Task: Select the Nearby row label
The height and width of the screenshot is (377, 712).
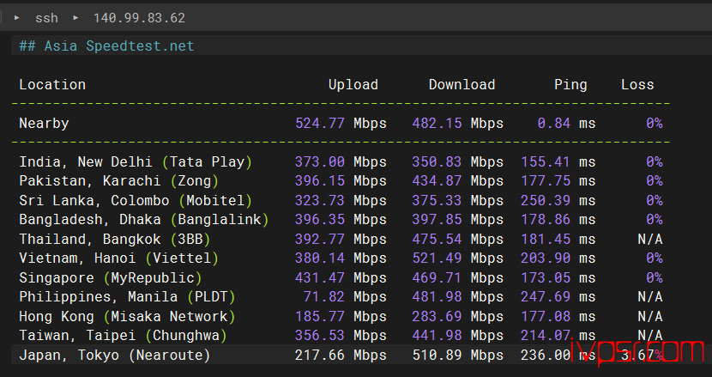Action: click(x=44, y=123)
